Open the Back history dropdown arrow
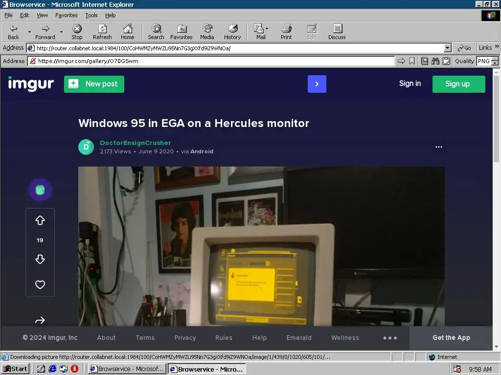 pyautogui.click(x=29, y=32)
